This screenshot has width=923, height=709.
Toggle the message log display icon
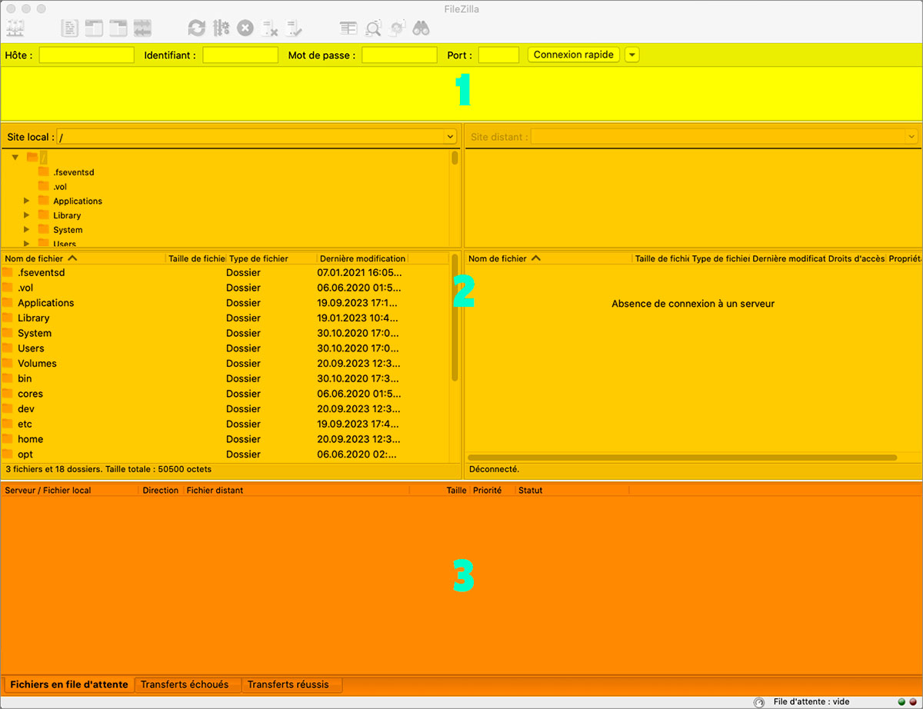70,28
